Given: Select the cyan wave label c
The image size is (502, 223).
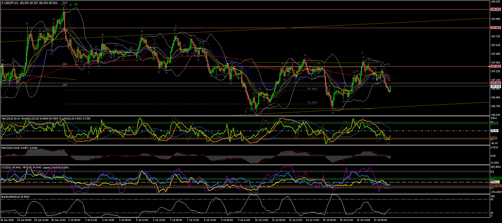Looking at the screenshot, I should (x=71, y=5).
